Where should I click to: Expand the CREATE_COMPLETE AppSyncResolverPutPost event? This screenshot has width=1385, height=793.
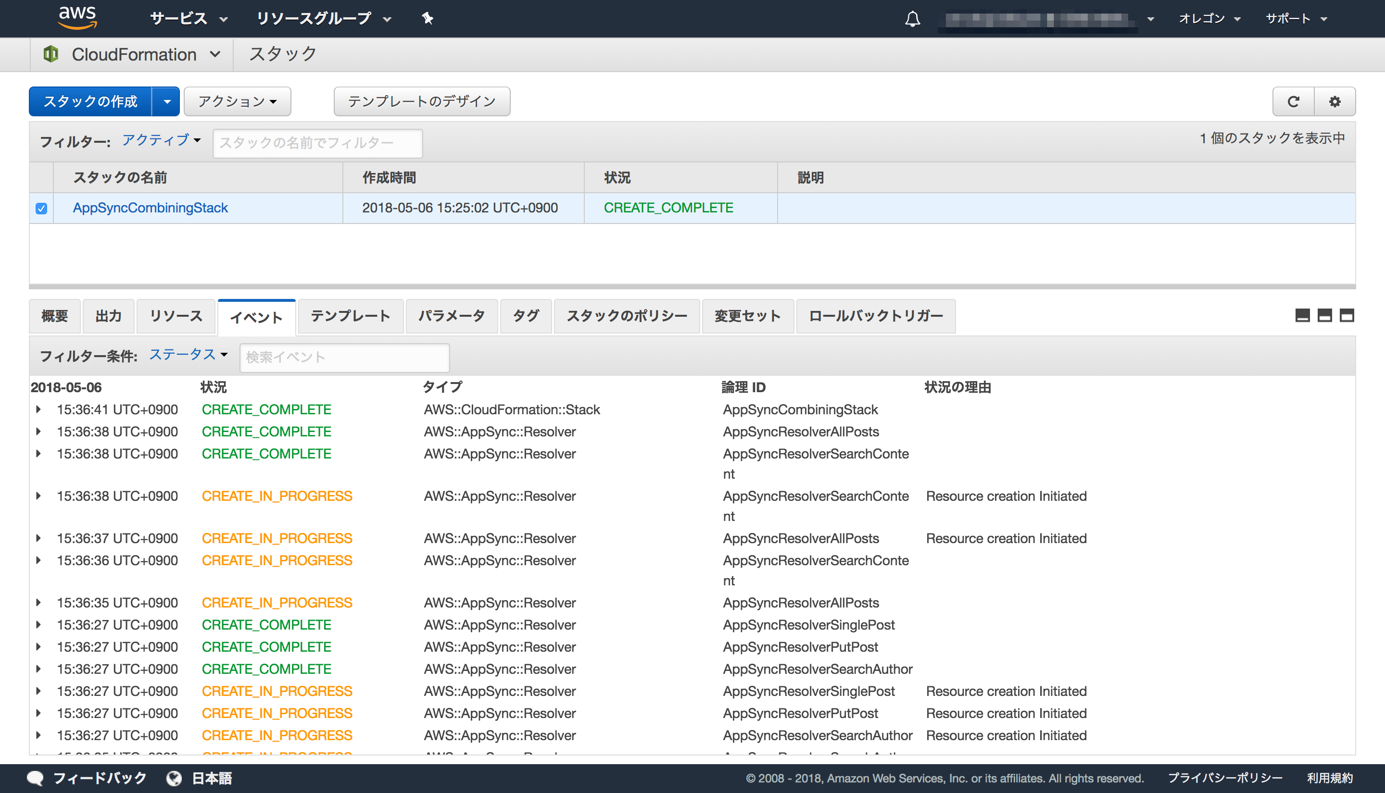coord(38,647)
